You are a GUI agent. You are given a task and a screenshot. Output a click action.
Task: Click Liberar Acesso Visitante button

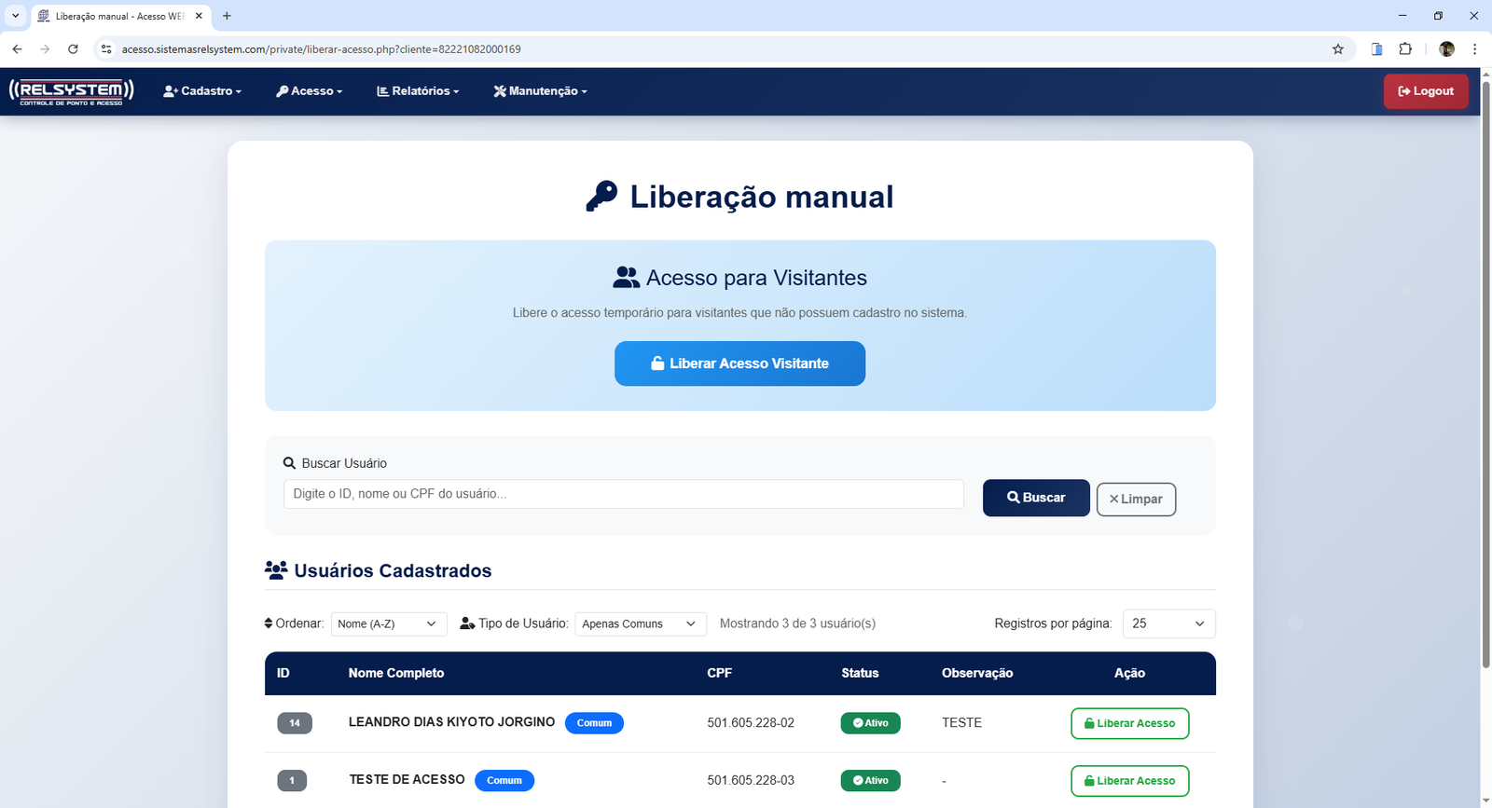(739, 363)
